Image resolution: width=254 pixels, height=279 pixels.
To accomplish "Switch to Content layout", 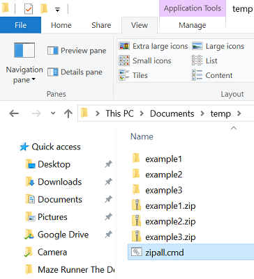I will 212,75.
